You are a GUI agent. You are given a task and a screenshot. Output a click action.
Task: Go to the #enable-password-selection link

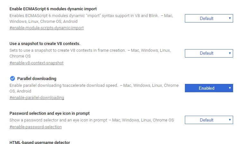click(36, 127)
